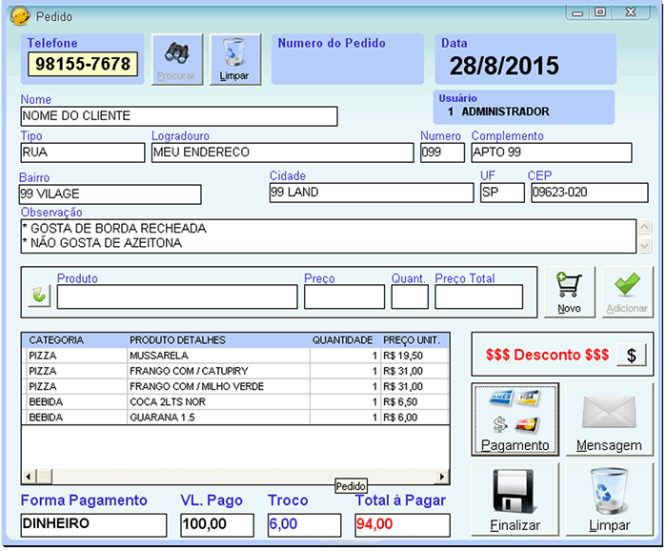Click the Adicionar green checkmark button
Screen dimensions: 667x551
click(x=627, y=292)
